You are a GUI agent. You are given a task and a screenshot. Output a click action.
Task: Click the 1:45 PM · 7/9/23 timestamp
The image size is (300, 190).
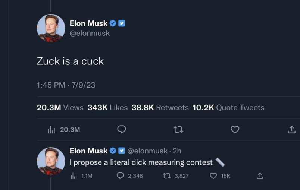click(x=66, y=85)
